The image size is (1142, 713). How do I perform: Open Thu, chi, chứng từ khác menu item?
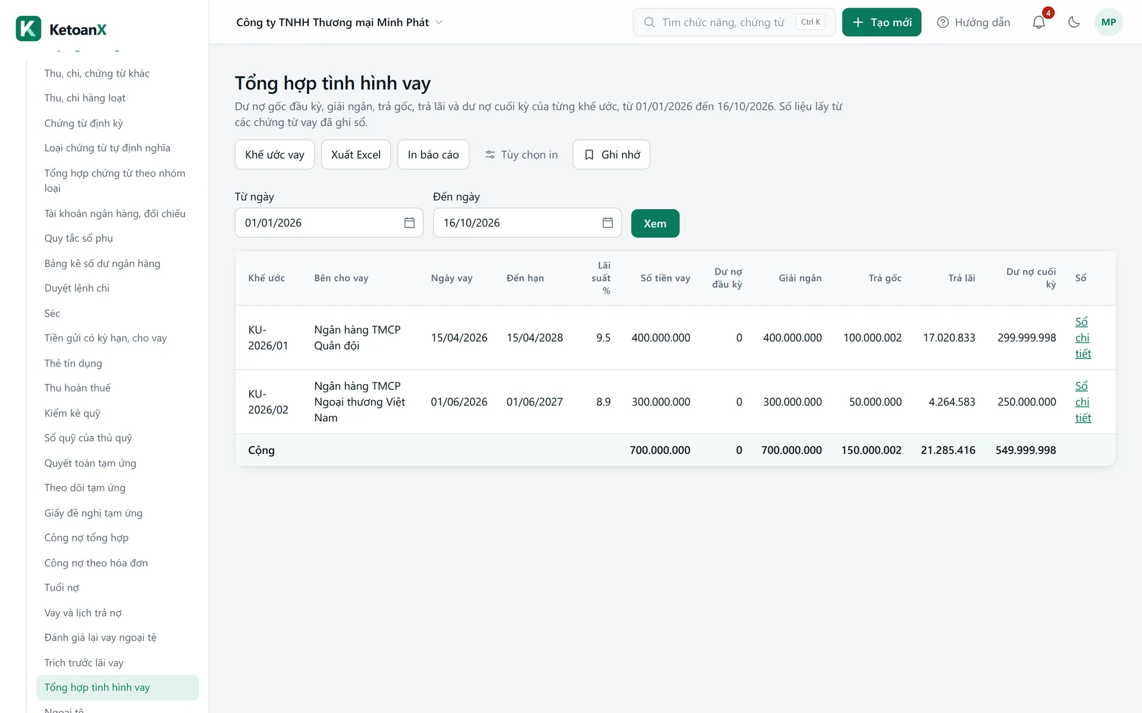click(97, 73)
